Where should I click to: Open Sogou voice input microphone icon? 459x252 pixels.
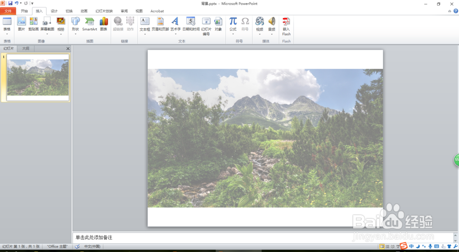[x=430, y=246]
